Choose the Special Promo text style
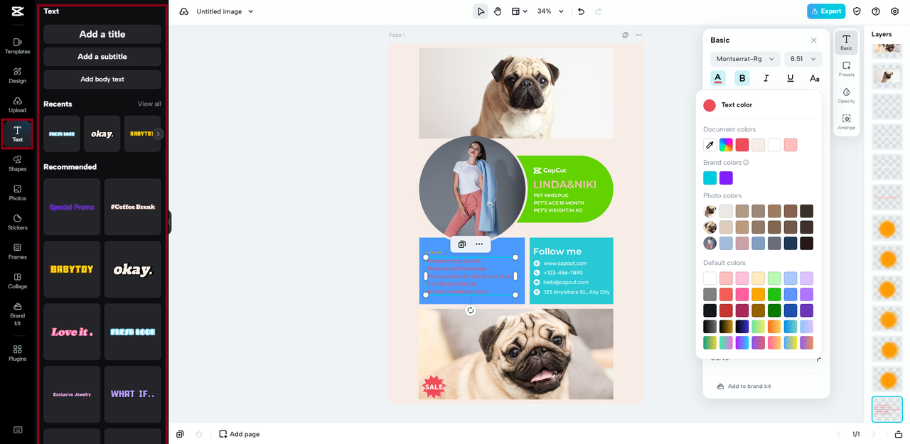Screen dimensions: 910x444 click(72, 207)
